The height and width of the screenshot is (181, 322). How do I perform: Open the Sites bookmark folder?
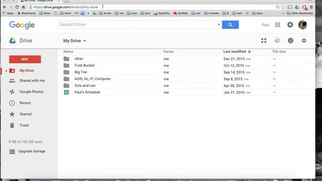pos(45,14)
